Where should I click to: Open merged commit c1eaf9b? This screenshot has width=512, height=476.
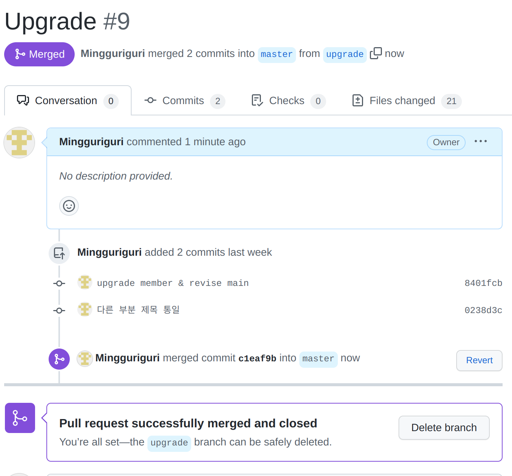[258, 358]
